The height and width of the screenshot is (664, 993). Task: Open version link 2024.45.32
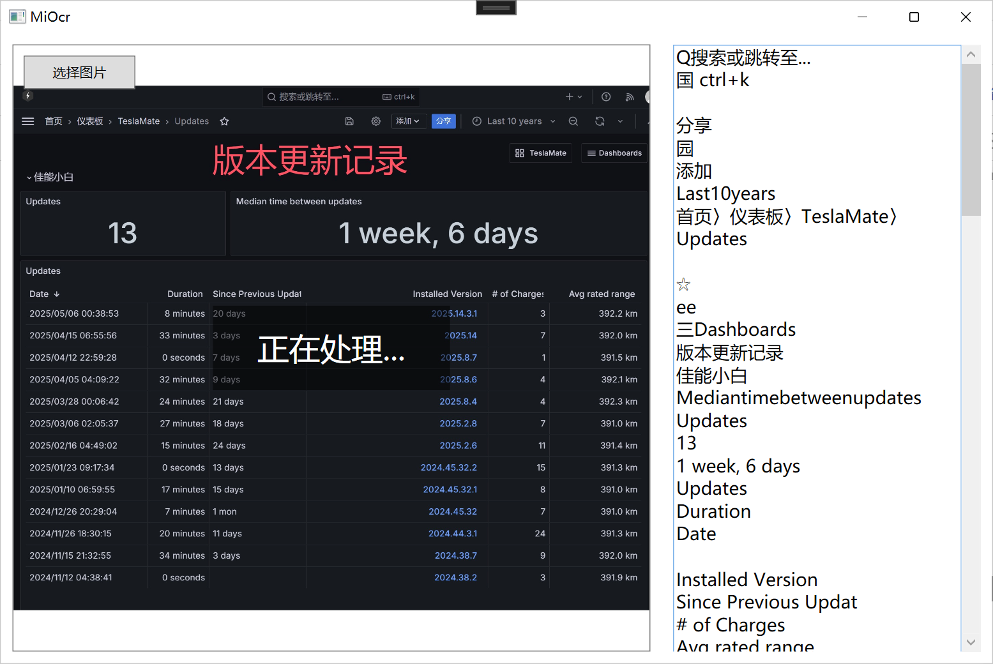pos(453,512)
